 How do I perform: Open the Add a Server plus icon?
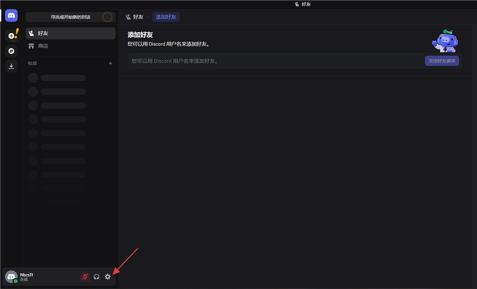[11, 36]
